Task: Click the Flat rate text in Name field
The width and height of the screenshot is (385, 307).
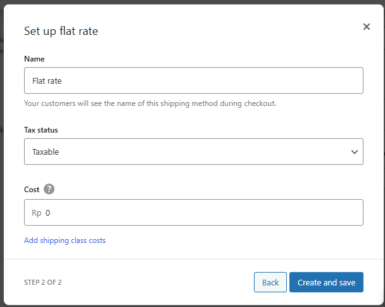Action: (47, 81)
